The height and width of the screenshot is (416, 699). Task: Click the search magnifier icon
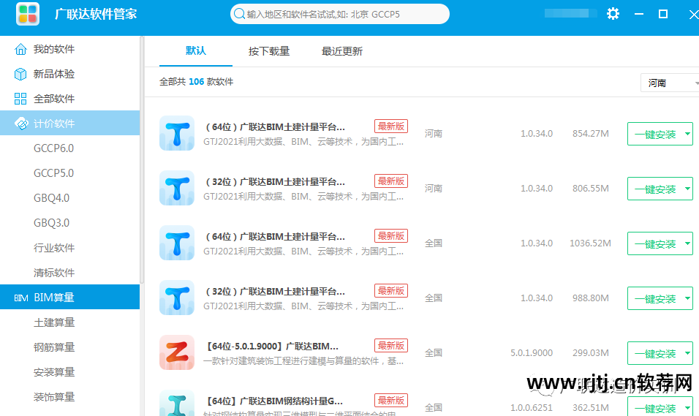(x=239, y=14)
